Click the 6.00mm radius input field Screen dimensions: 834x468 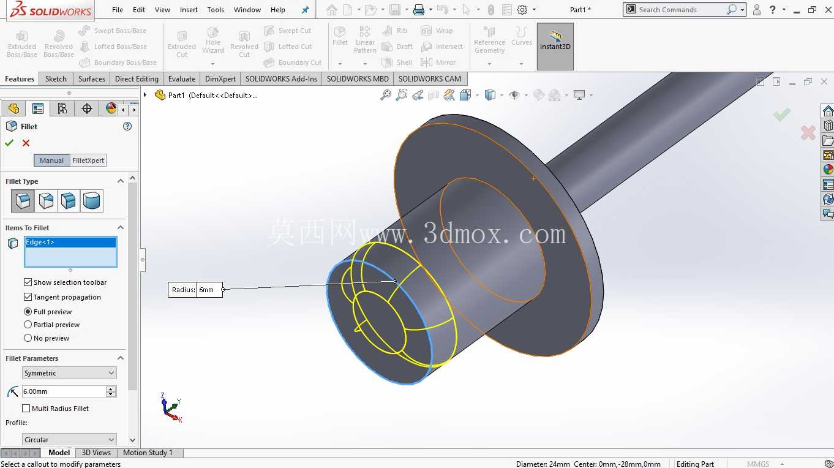click(x=64, y=391)
